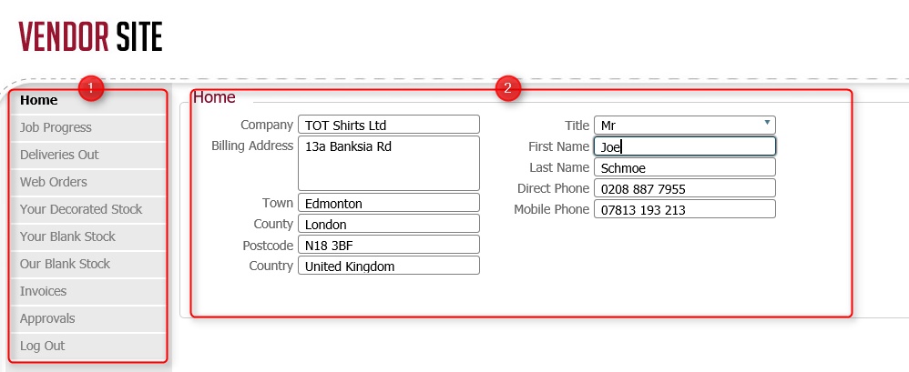Select Deliveries Out in sidebar
909x372 pixels.
(59, 155)
